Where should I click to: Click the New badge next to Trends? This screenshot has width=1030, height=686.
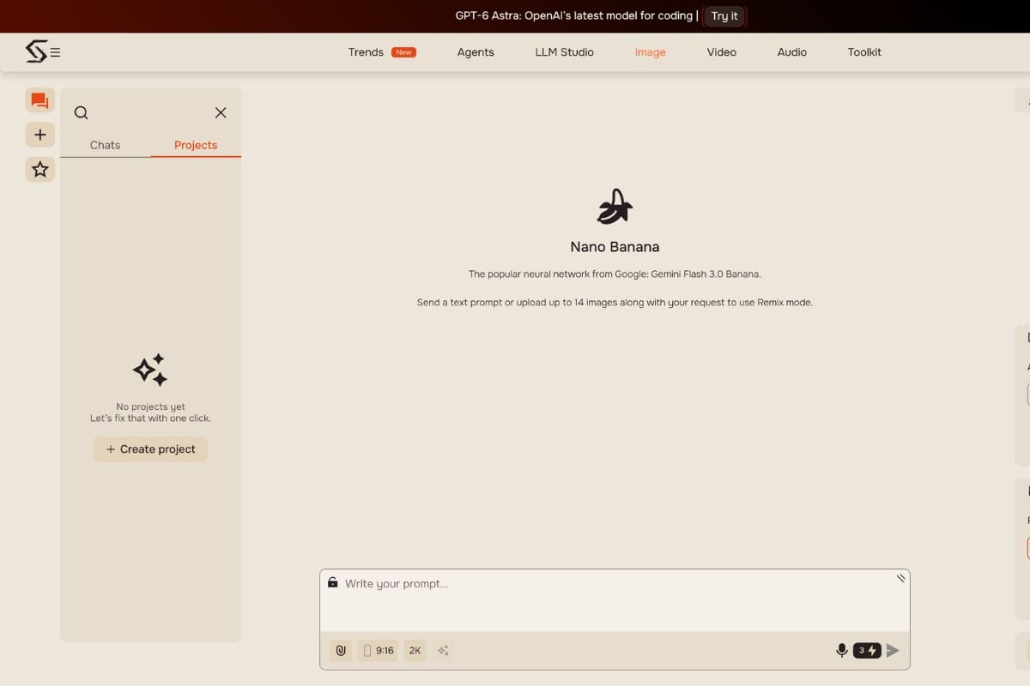click(403, 52)
